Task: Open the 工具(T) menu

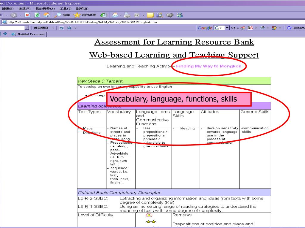Action: tap(65, 9)
